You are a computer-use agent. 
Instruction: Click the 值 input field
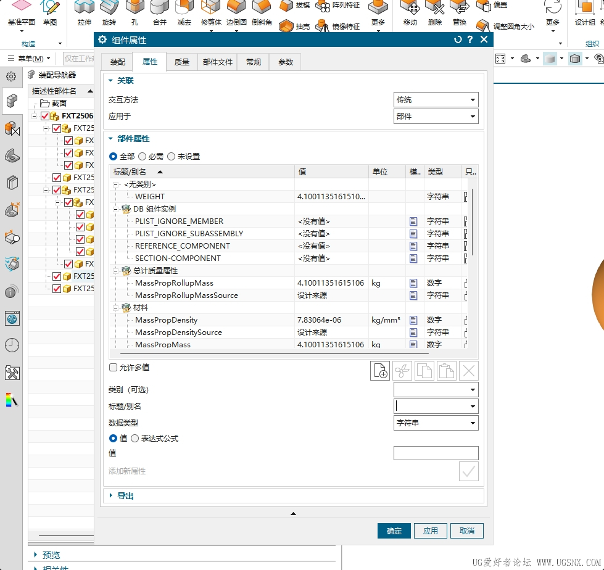coord(436,453)
